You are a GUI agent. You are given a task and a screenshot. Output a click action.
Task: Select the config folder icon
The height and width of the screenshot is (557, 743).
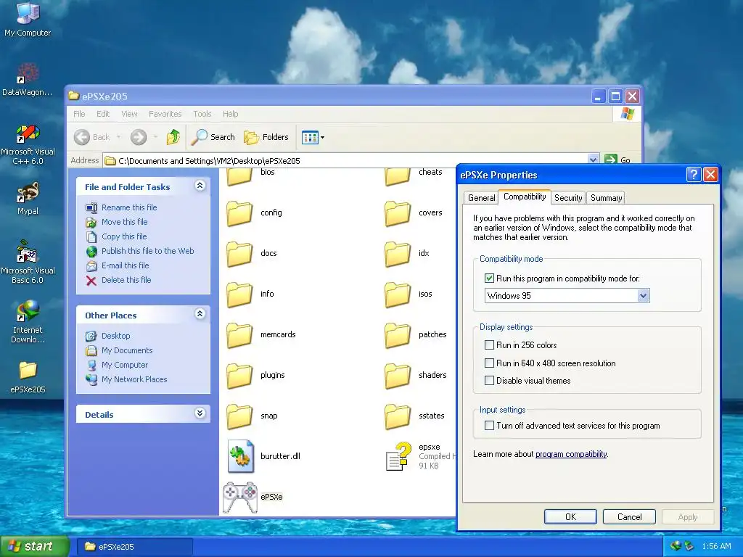click(239, 213)
